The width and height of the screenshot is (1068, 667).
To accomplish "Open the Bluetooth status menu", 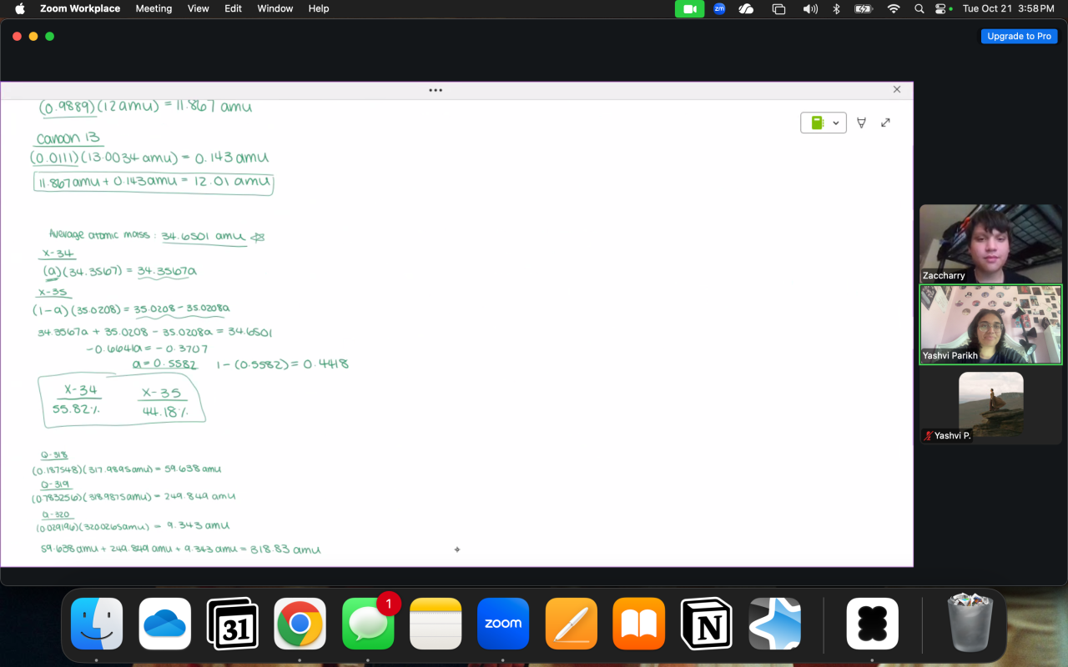I will tap(836, 8).
